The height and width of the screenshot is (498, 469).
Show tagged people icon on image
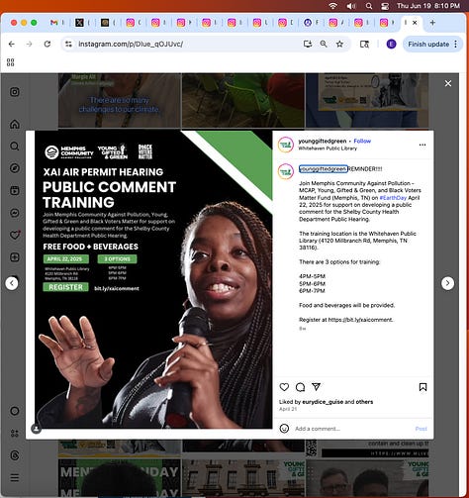[37, 429]
